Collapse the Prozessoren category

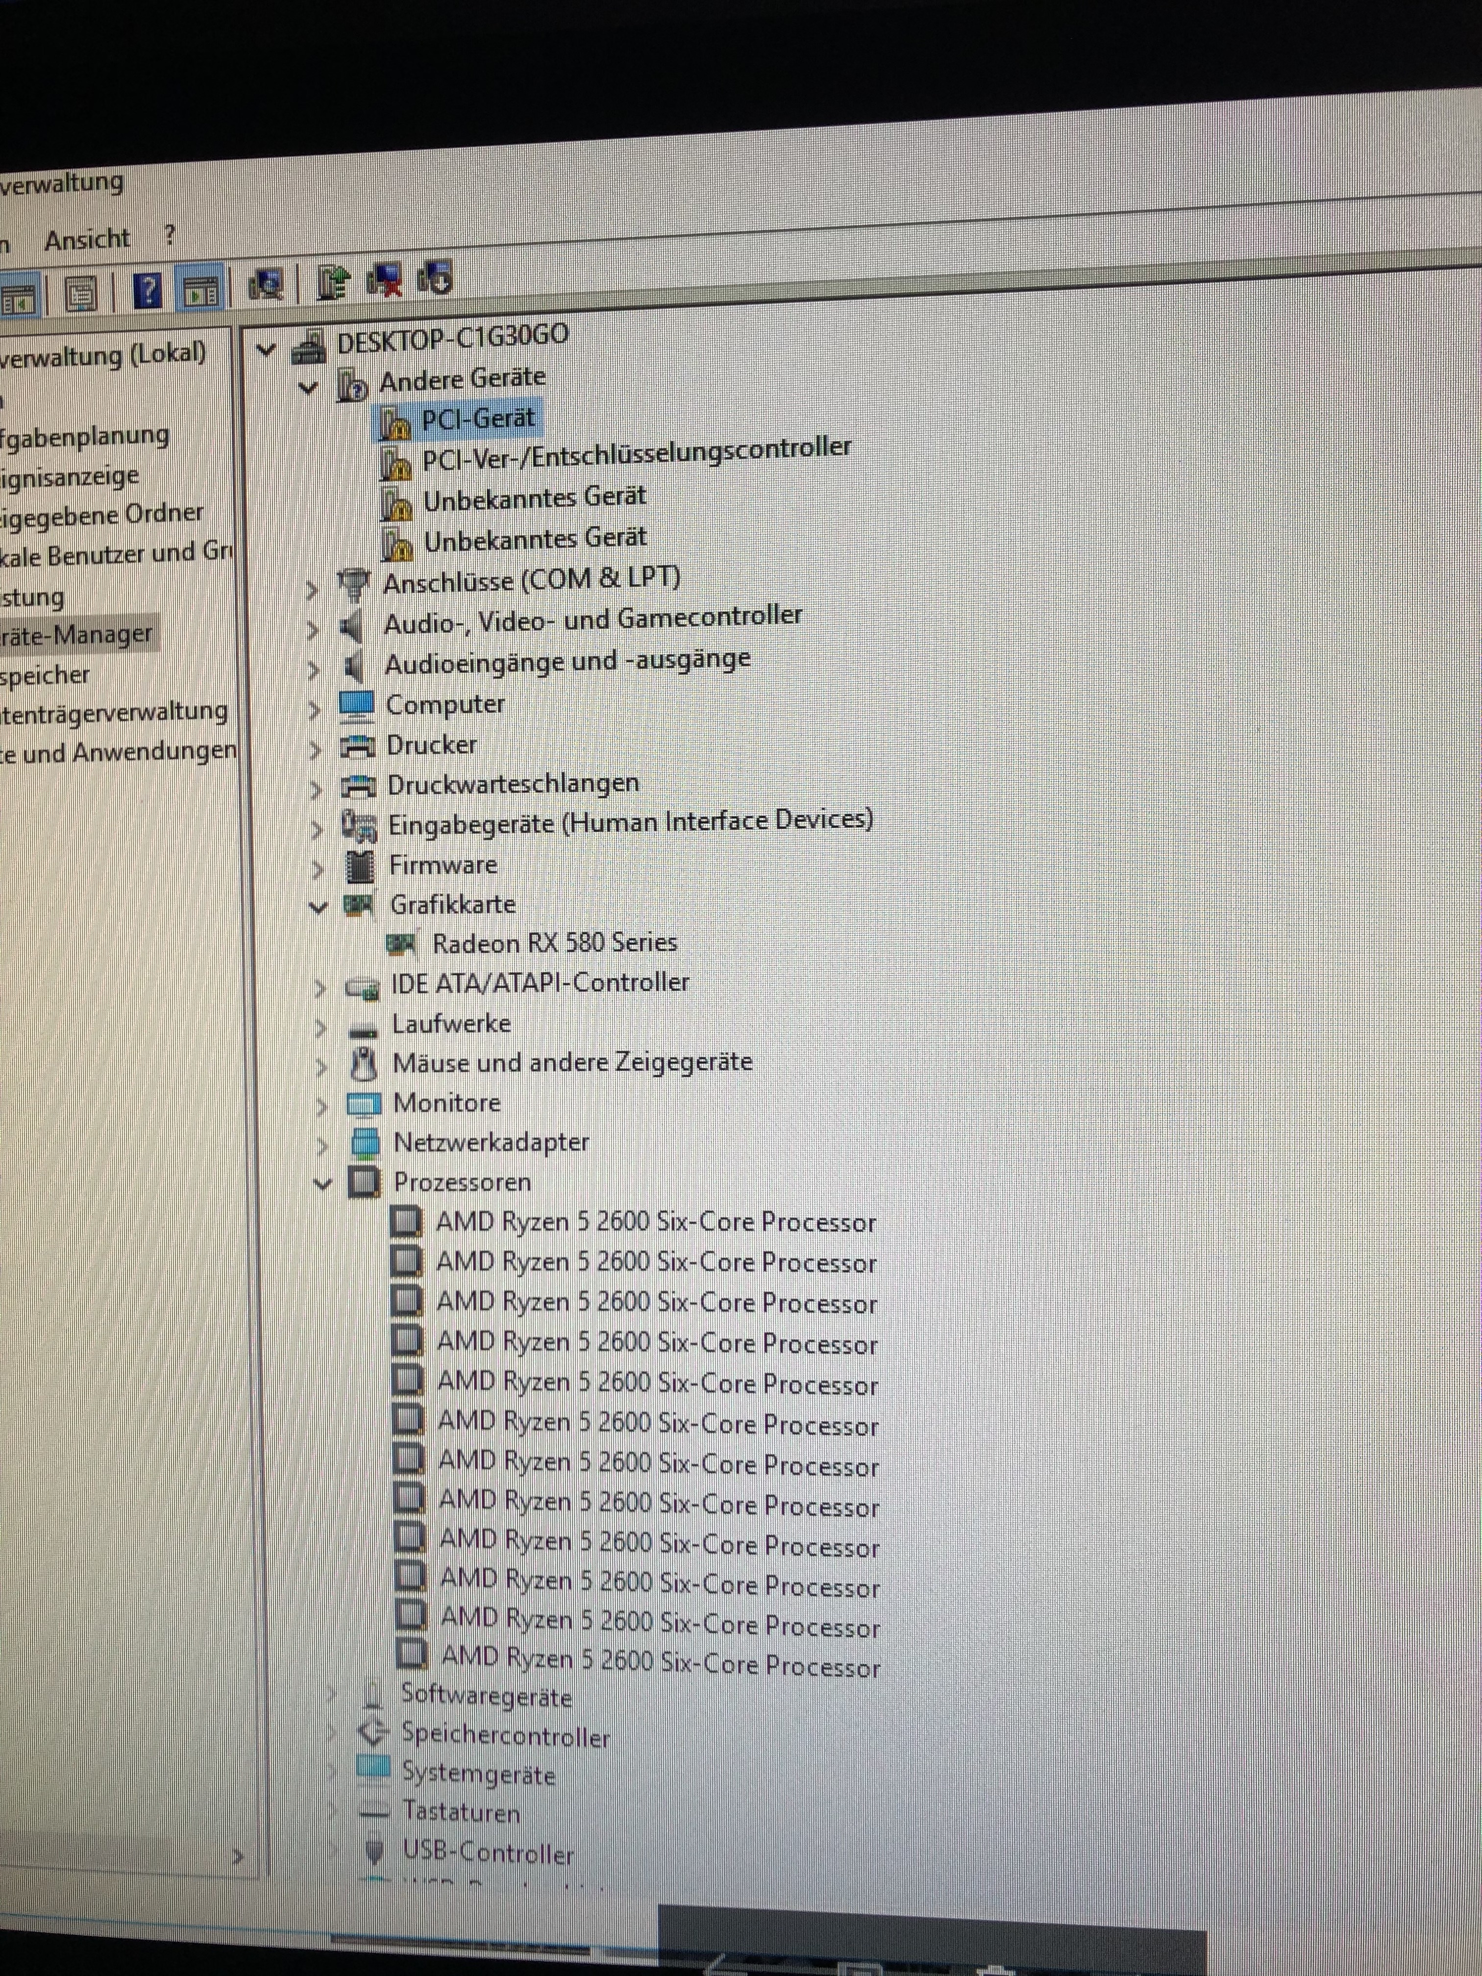(x=322, y=1184)
